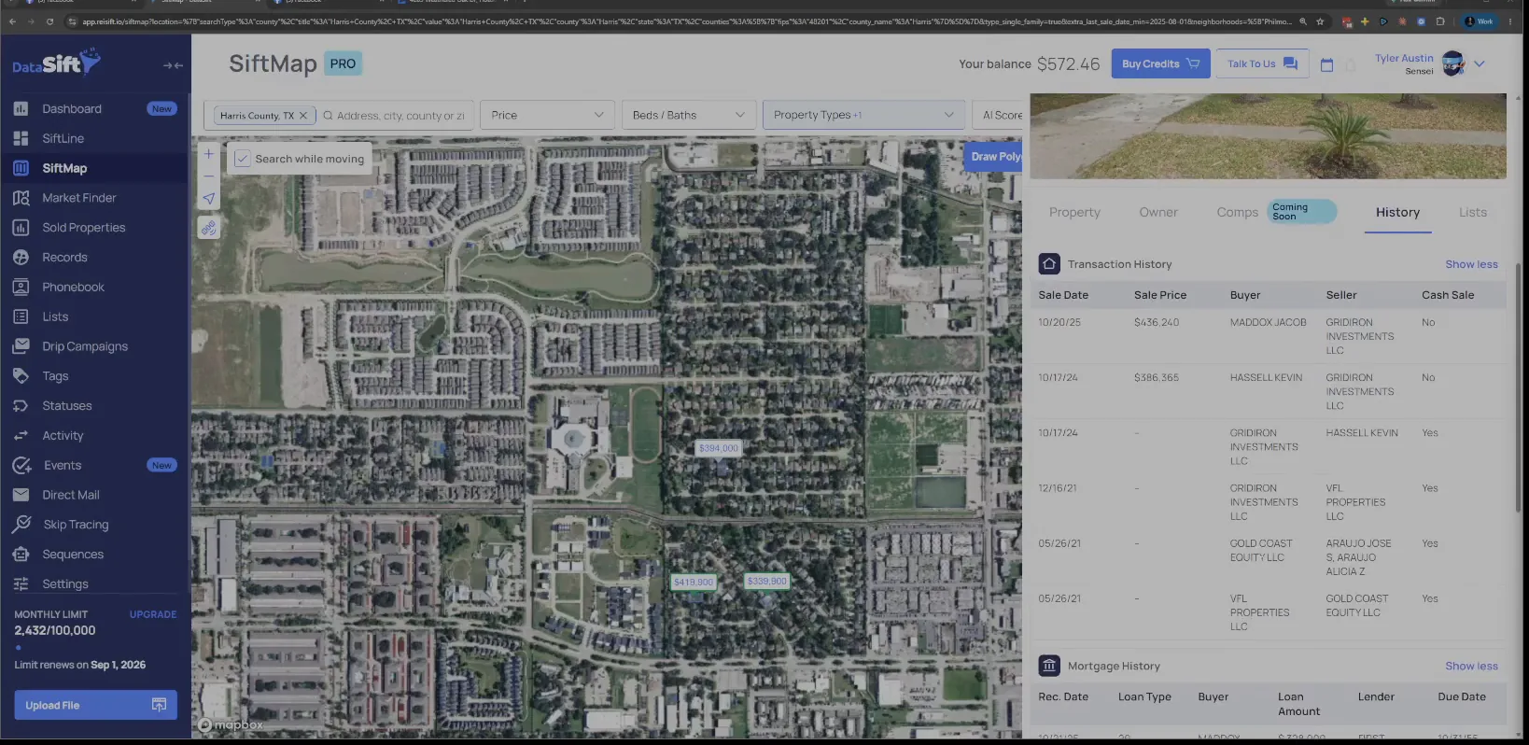Viewport: 1529px width, 745px height.
Task: Select the $419,900 map price marker
Action: point(694,582)
